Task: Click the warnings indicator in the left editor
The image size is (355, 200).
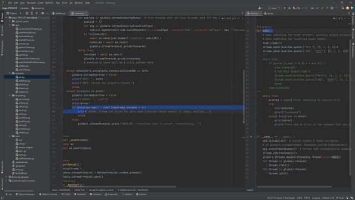Action: point(229,18)
